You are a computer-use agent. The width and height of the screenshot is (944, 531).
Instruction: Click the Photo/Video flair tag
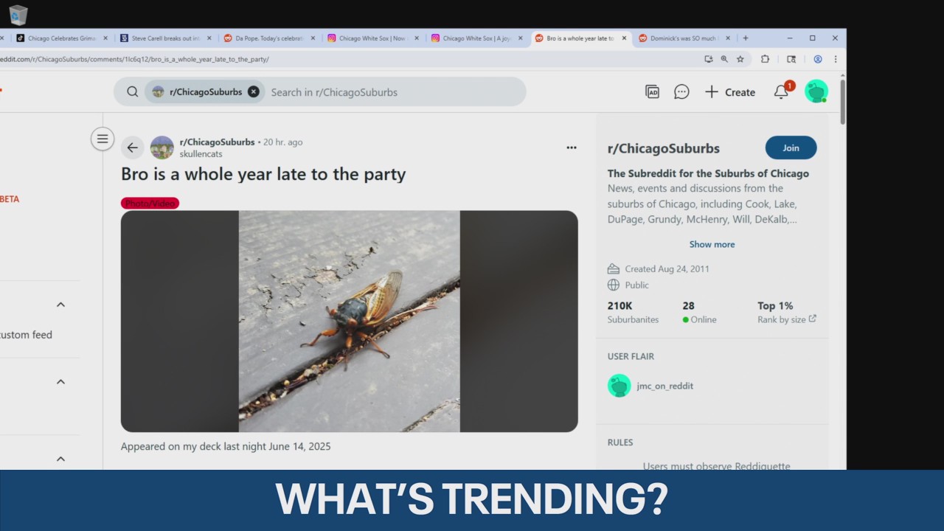tap(150, 203)
